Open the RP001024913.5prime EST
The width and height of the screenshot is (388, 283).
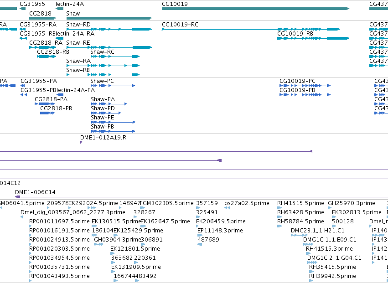pos(31,244)
